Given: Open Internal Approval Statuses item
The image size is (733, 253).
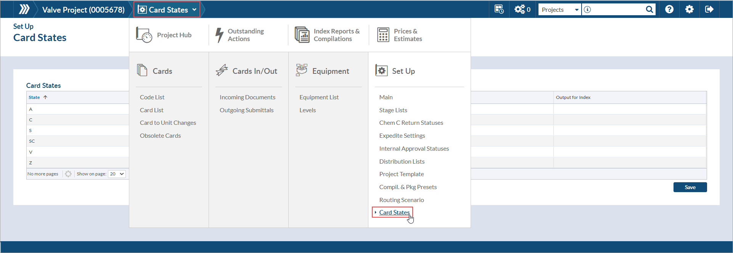Looking at the screenshot, I should pyautogui.click(x=414, y=149).
